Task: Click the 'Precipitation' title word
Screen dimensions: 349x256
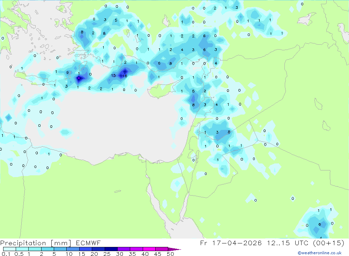Action: pos(23,243)
